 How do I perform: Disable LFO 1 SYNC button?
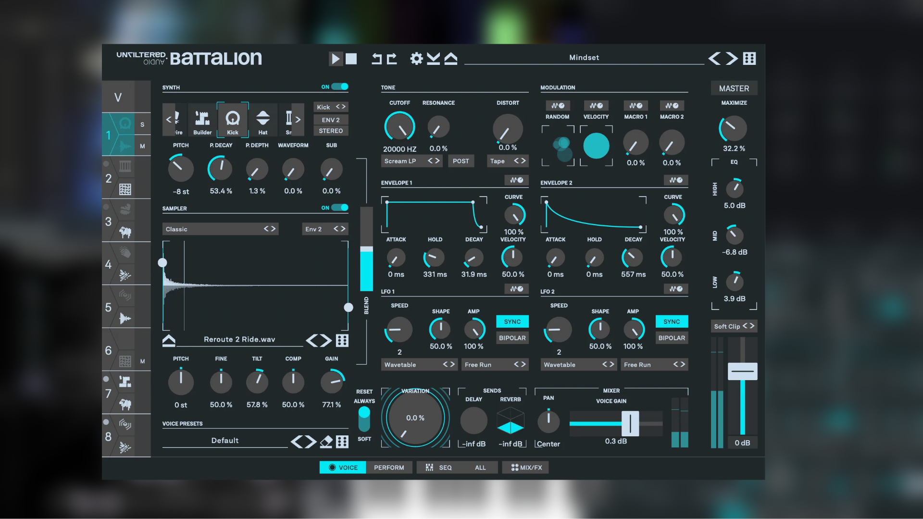coord(512,321)
